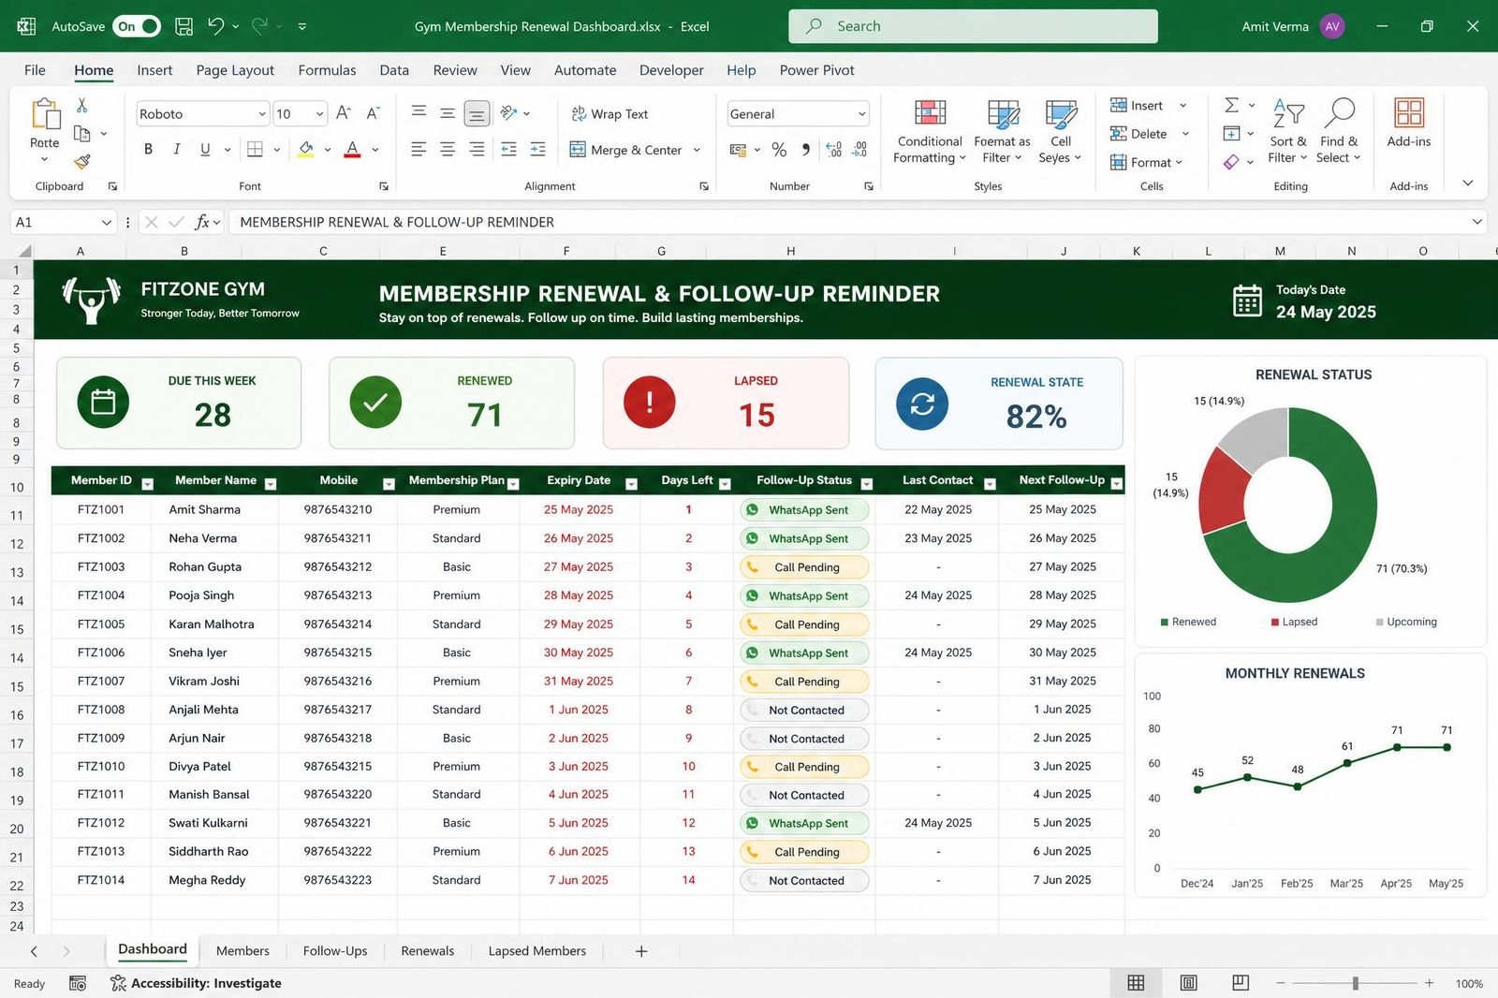Toggle Middle Align vertical alignment
This screenshot has height=998, width=1498.
[448, 113]
